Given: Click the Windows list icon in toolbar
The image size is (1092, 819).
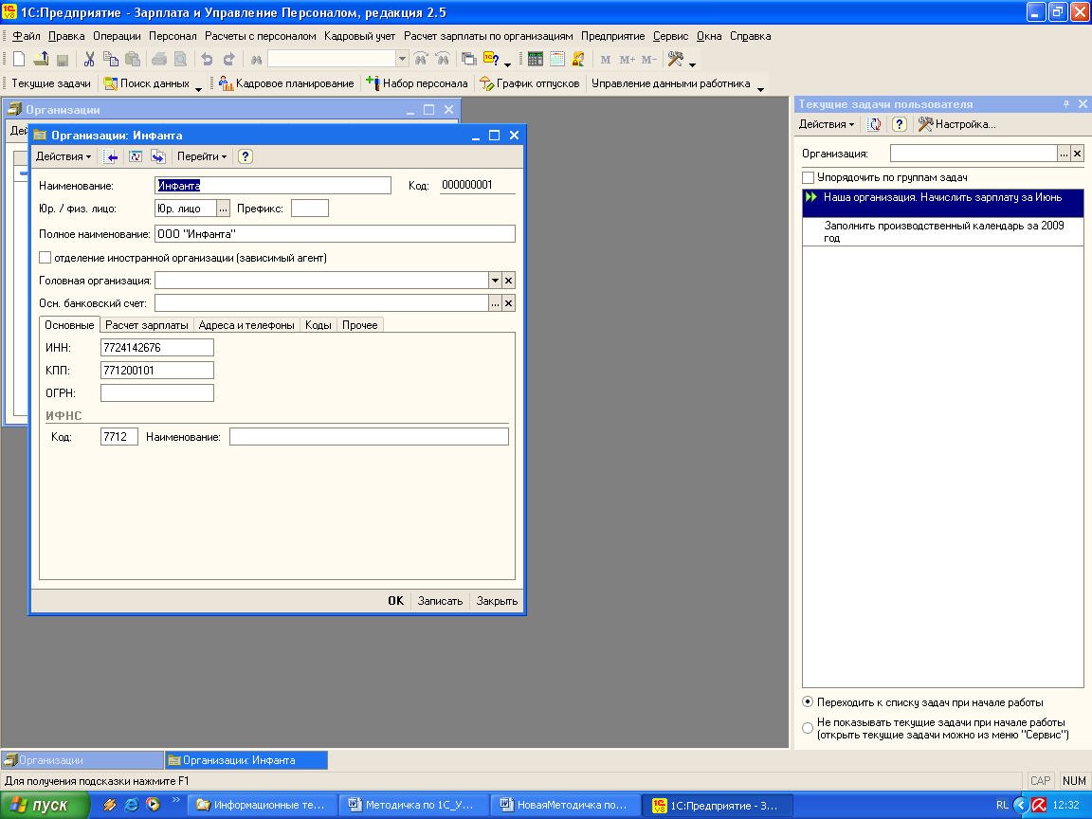Looking at the screenshot, I should pyautogui.click(x=468, y=59).
